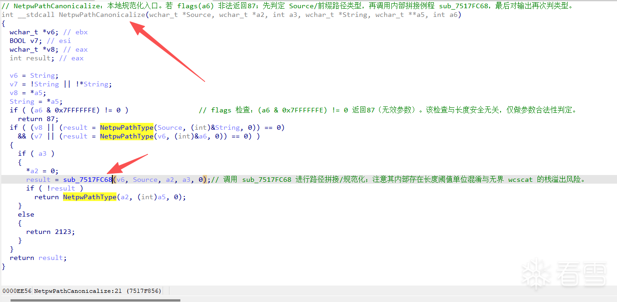Image resolution: width=617 pixels, height=302 pixels.
Task: Click NetpwPathType call with Source argument
Action: point(127,127)
